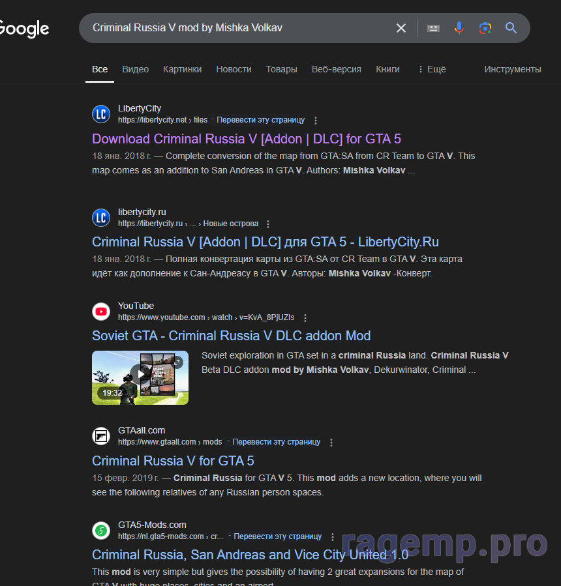Search by image with Lens icon
This screenshot has width=561, height=586.
[x=485, y=28]
